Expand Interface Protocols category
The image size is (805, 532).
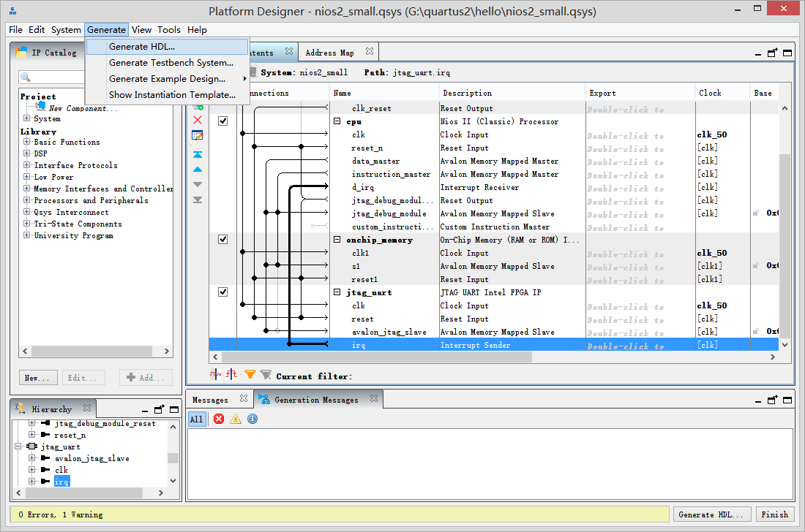click(x=26, y=165)
